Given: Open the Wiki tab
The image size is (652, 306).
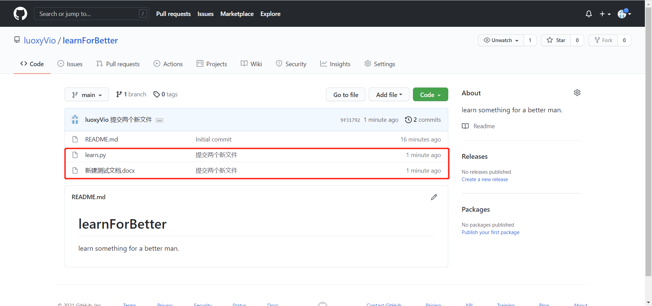Looking at the screenshot, I should (x=251, y=64).
